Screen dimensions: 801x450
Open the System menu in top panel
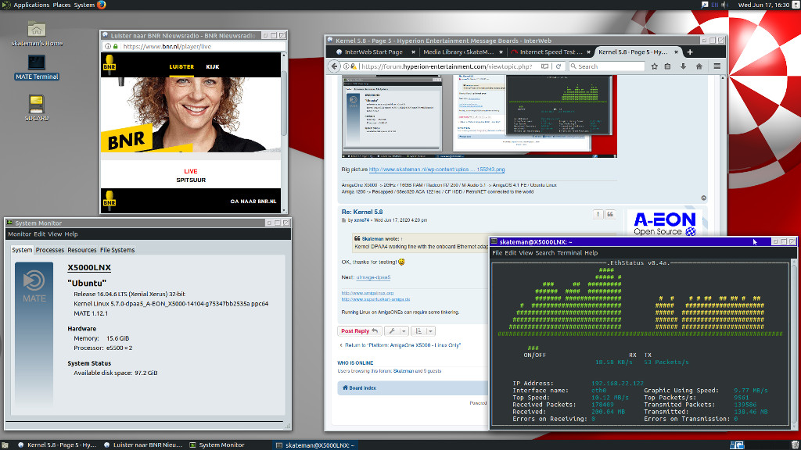pos(84,5)
